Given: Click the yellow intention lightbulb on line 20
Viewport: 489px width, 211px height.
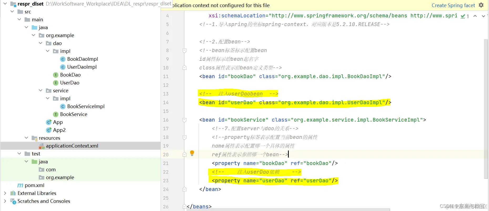Looking at the screenshot, I should pyautogui.click(x=192, y=153).
